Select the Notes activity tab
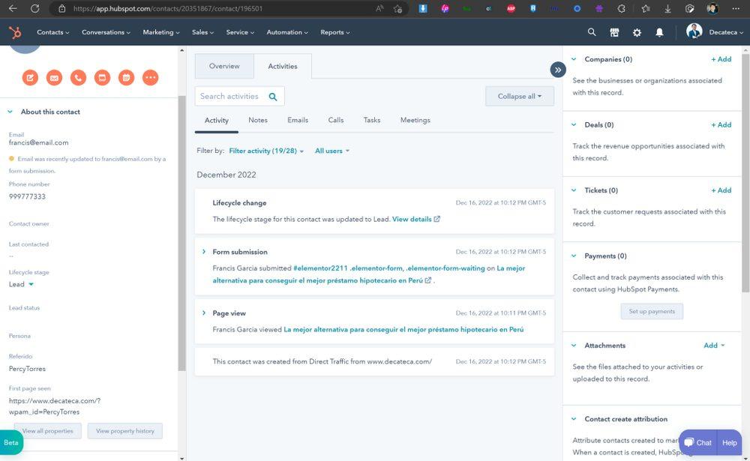 tap(258, 120)
